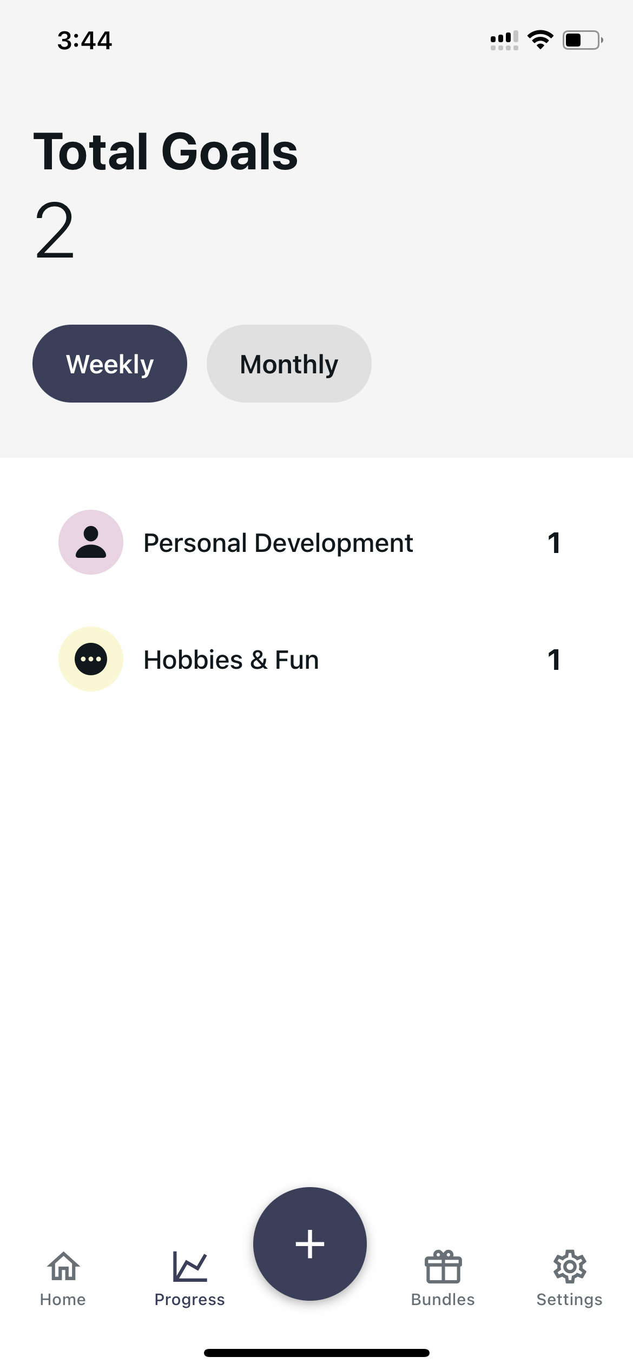Viewport: 633px width, 1370px height.
Task: Tap the cellular signal indicator
Action: pos(504,40)
